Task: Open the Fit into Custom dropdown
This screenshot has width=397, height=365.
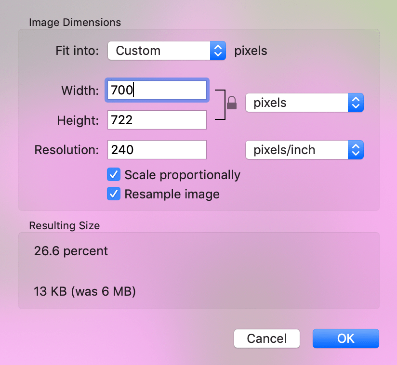Action: tap(167, 51)
